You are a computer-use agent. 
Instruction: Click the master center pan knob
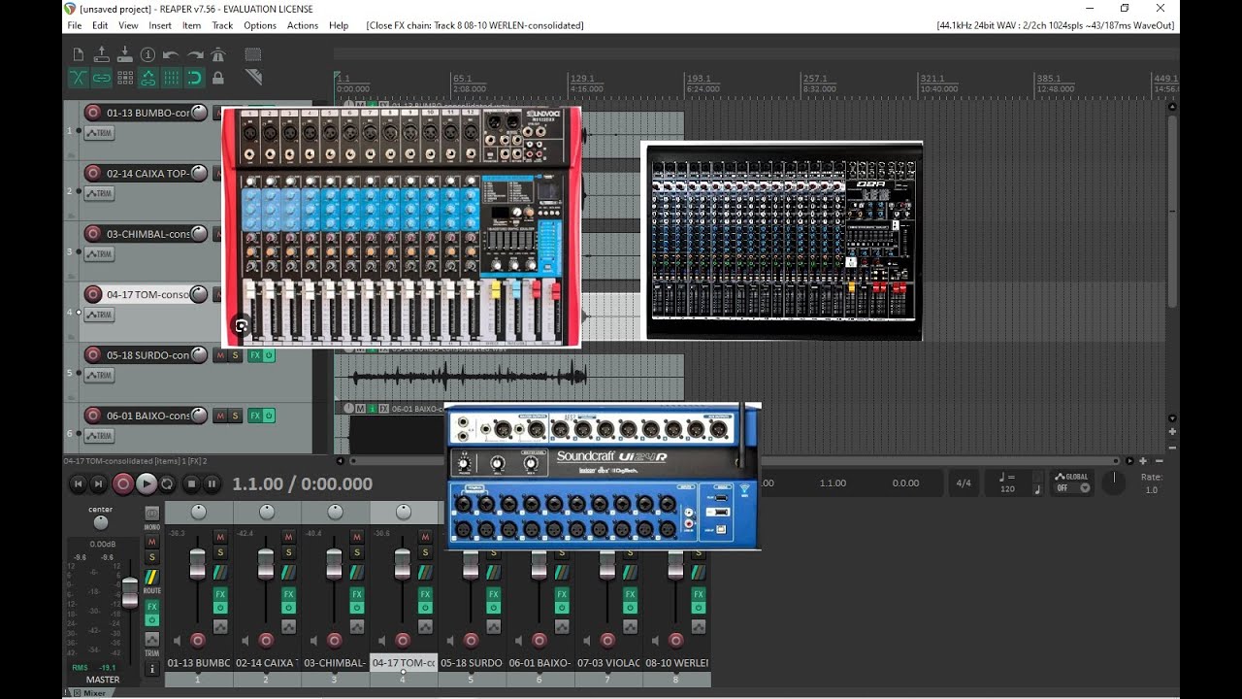pos(101,522)
